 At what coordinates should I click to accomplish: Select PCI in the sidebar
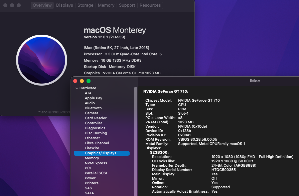click(x=88, y=168)
